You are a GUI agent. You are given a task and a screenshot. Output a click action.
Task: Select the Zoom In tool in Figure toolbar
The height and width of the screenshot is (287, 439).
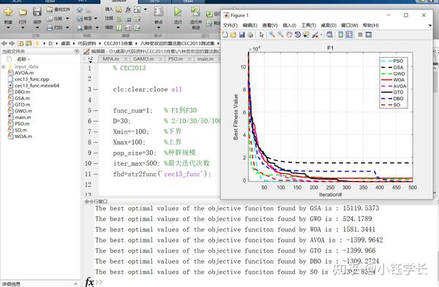point(272,34)
